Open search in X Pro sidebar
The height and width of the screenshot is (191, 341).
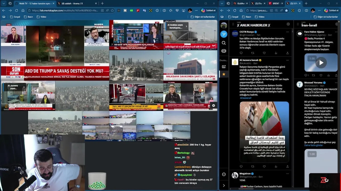click(224, 43)
